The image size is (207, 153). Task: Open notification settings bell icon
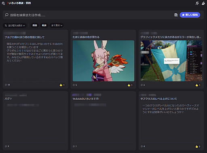[x=197, y=3]
